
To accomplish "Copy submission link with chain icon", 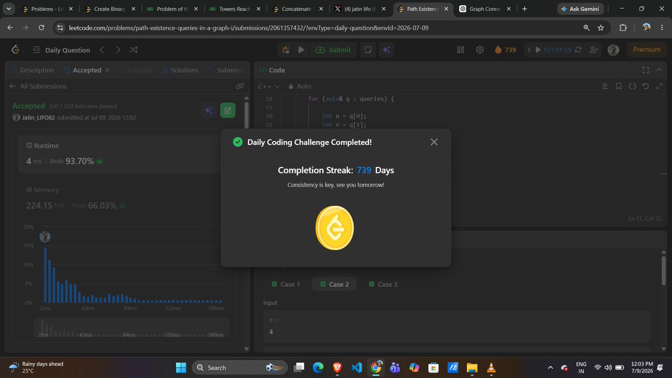I will pos(240,86).
